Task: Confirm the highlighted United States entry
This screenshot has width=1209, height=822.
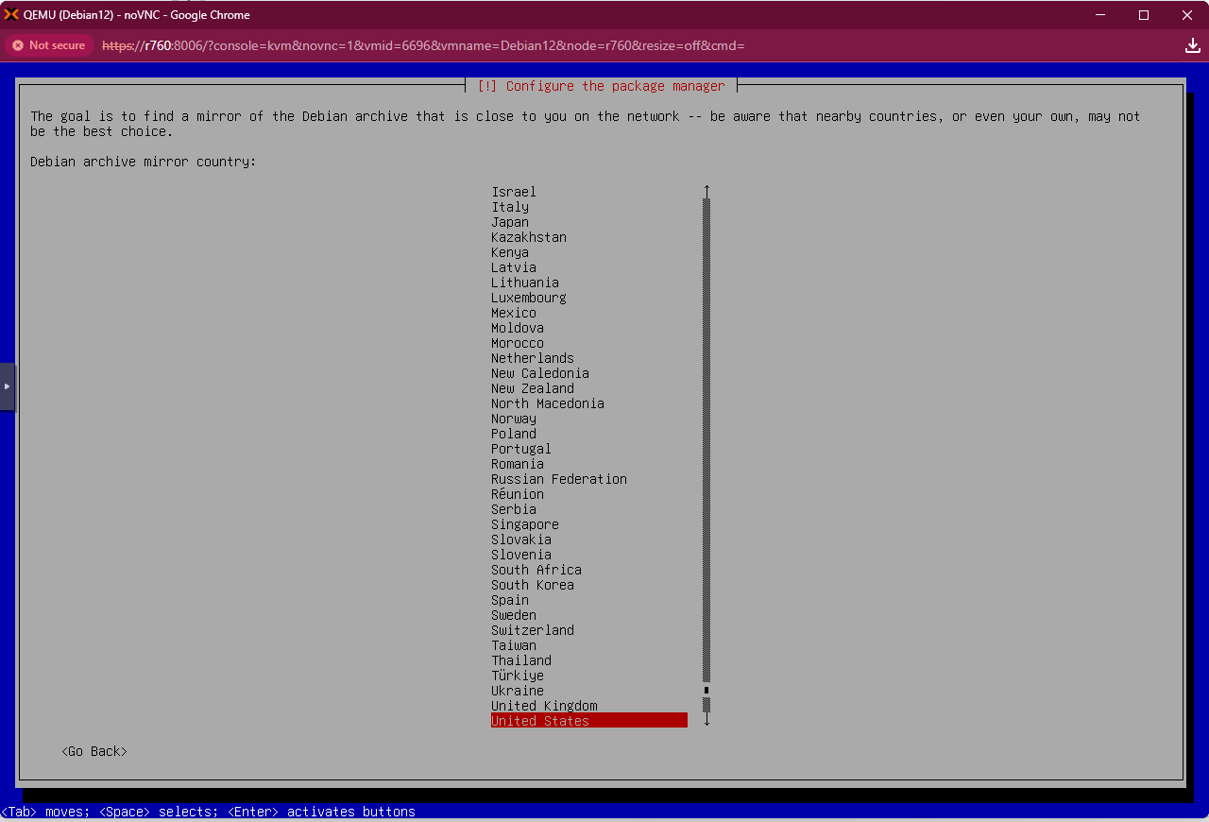Action: pyautogui.click(x=539, y=720)
